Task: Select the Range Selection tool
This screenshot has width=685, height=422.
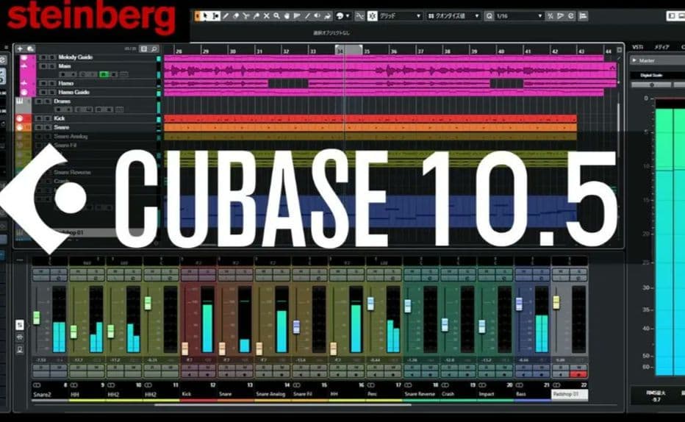Action: [215, 16]
